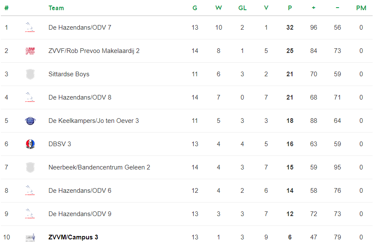Open Neerbeek/Bandencentrum Geleen 2 team page
373x247 pixels.
tap(99, 167)
